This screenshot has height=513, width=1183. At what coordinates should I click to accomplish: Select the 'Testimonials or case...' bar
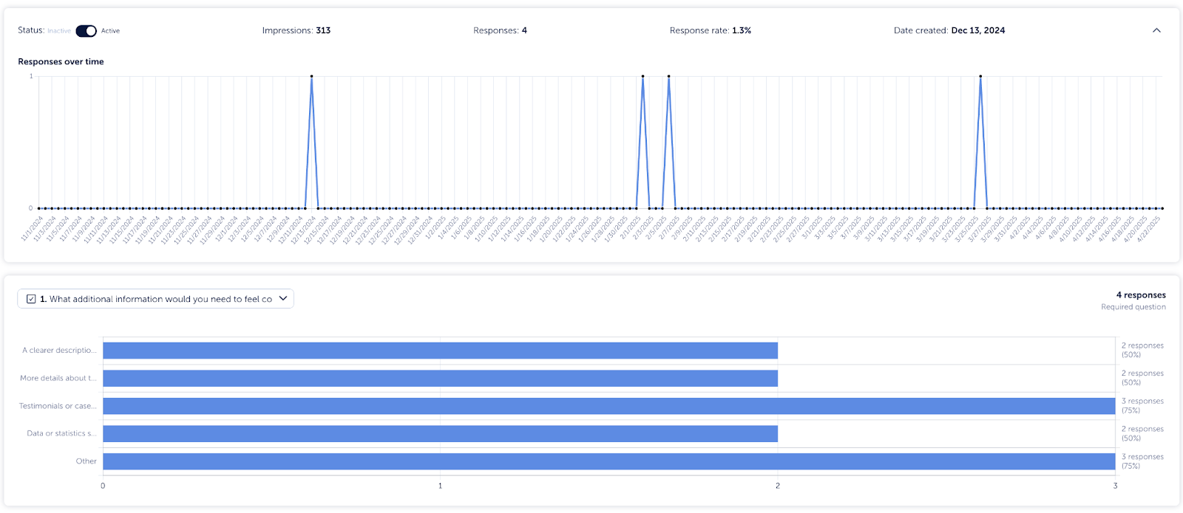click(609, 406)
